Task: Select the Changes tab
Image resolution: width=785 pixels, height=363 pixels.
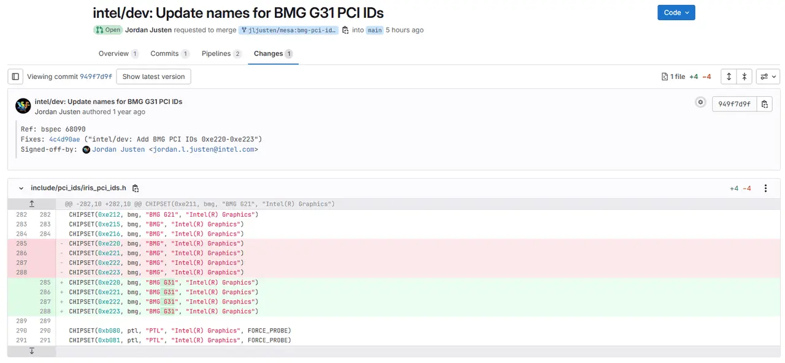Action: tap(273, 54)
